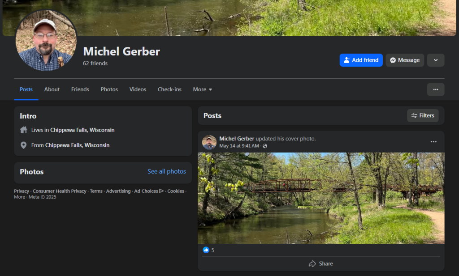The width and height of the screenshot is (459, 276).
Task: Open the Friends tab
Action: click(80, 89)
